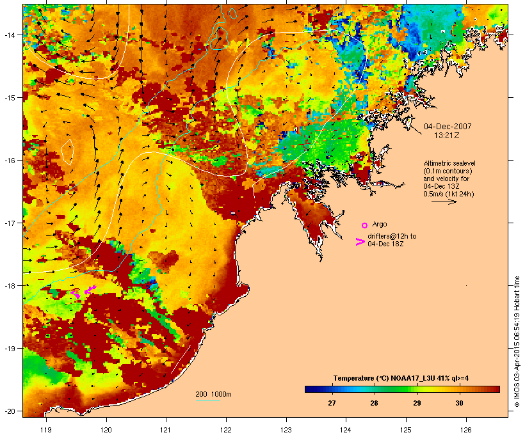Click the 126 longitude axis label
Image resolution: width=525 pixels, height=435 pixels.
[466, 430]
